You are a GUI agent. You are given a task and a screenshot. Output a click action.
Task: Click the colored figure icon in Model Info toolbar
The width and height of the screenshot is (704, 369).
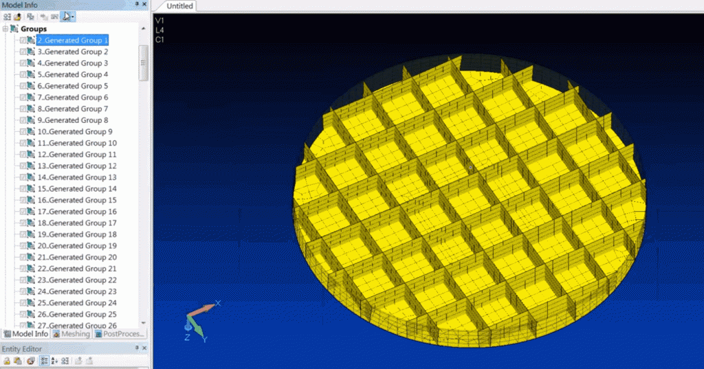point(17,16)
